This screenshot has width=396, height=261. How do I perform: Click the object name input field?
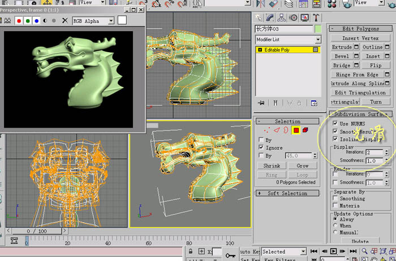[284, 29]
